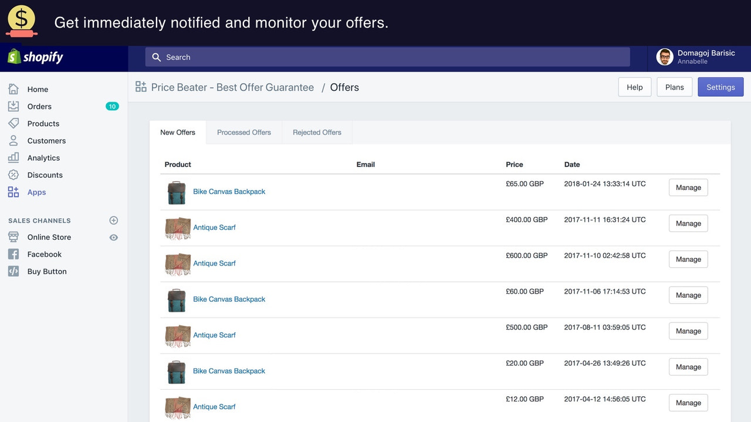Manage the £400.00 Antique Scarf offer
This screenshot has height=422, width=751.
coord(688,223)
